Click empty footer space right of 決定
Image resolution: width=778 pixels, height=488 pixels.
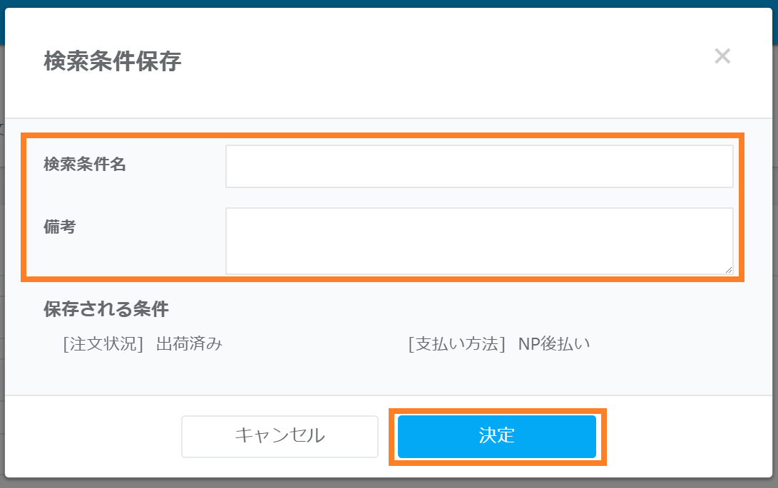click(685, 436)
